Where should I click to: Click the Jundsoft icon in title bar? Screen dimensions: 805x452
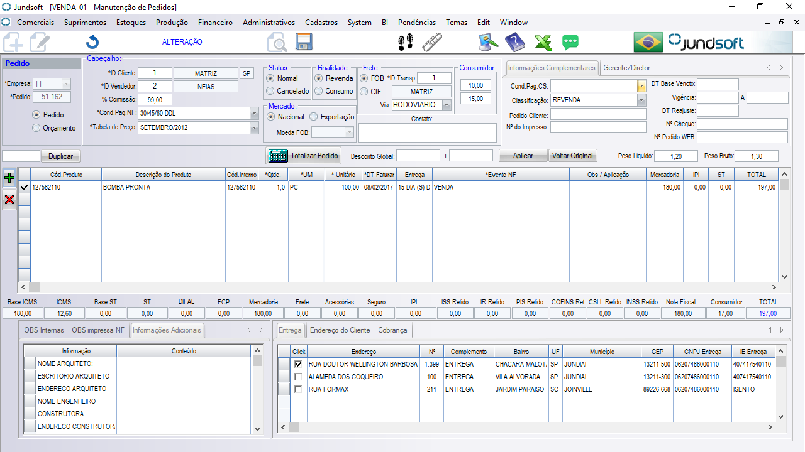[6, 7]
